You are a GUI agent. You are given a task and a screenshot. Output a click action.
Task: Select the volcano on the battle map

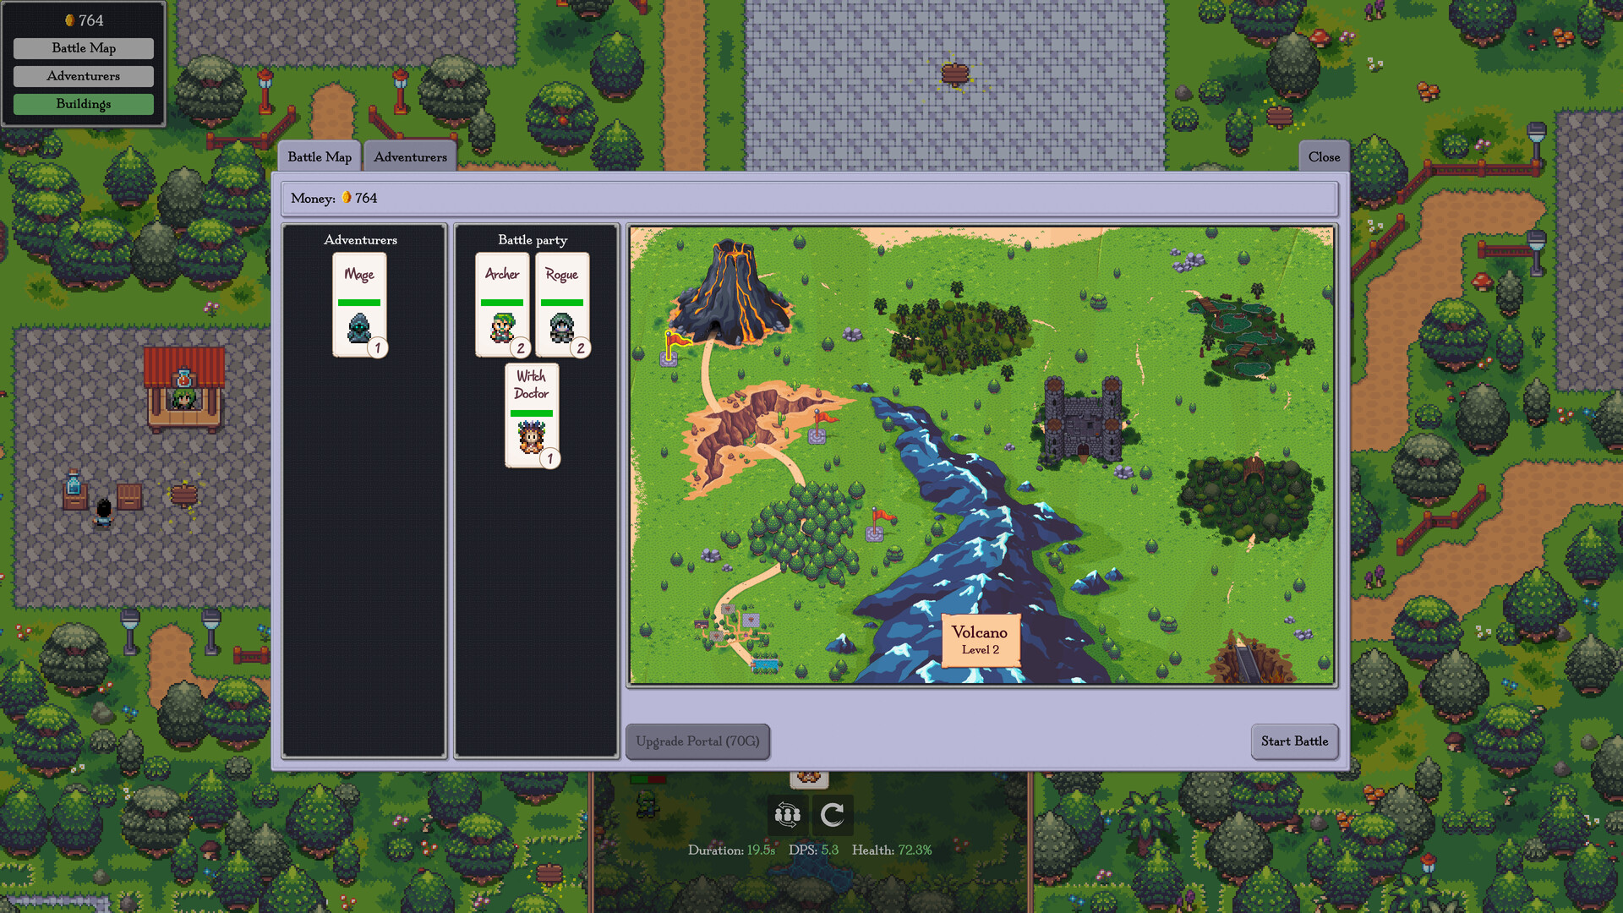pos(731,292)
